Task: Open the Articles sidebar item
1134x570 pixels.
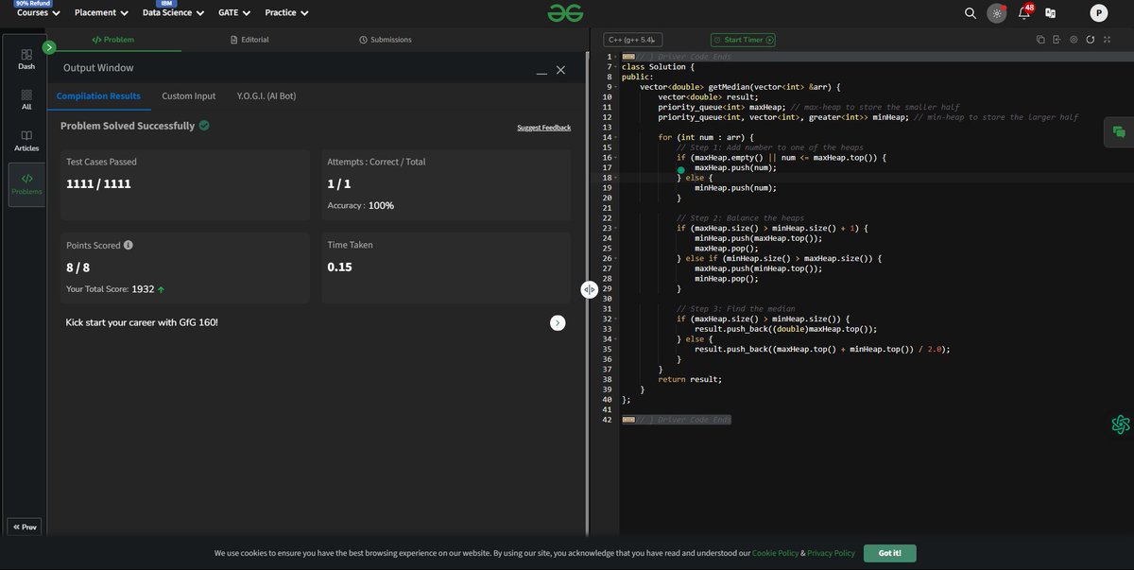Action: pyautogui.click(x=26, y=141)
